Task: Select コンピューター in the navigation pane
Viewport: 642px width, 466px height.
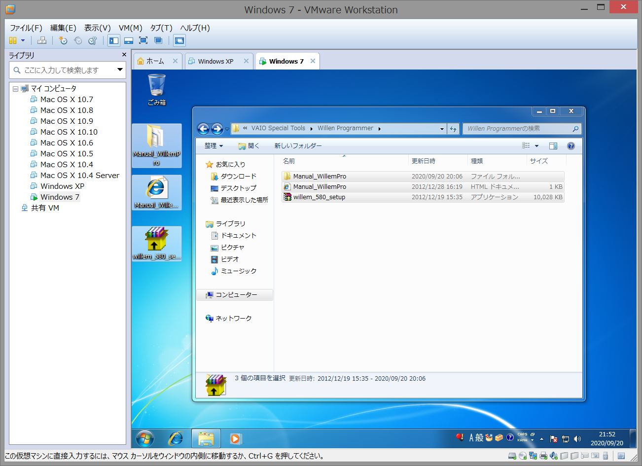Action: (235, 294)
